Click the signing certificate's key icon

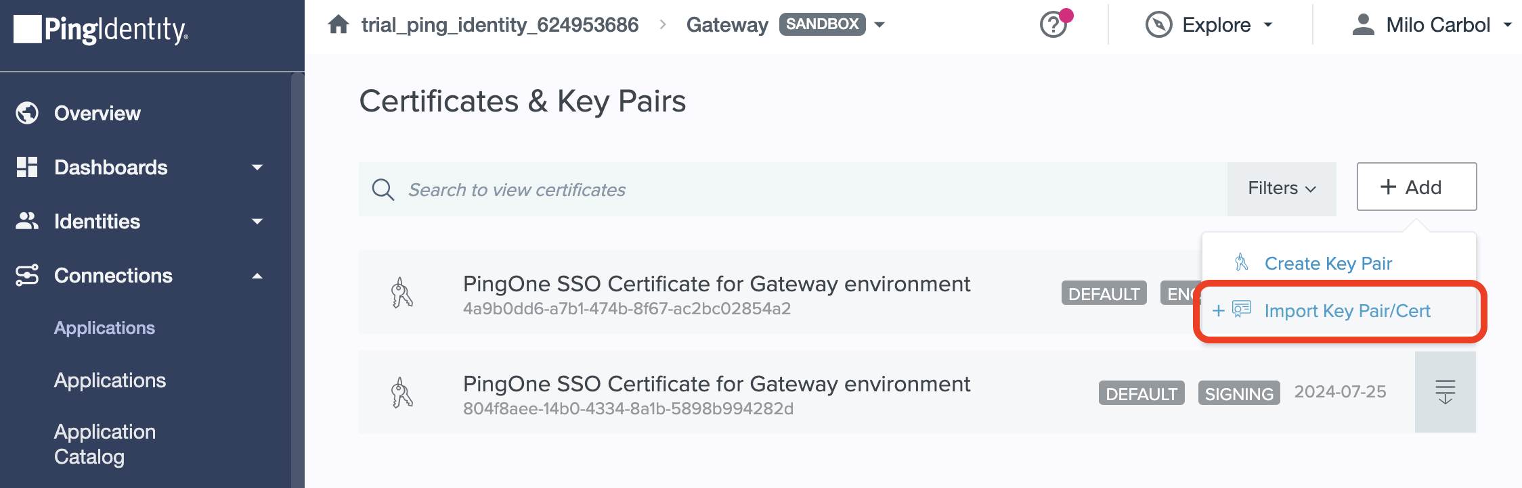coord(401,393)
